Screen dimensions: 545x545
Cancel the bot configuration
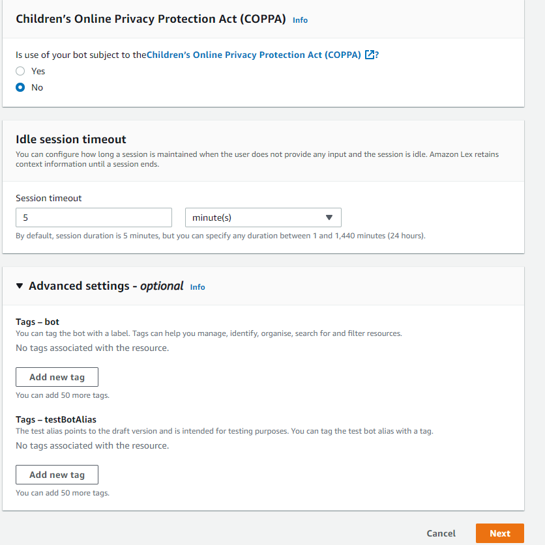pyautogui.click(x=441, y=533)
